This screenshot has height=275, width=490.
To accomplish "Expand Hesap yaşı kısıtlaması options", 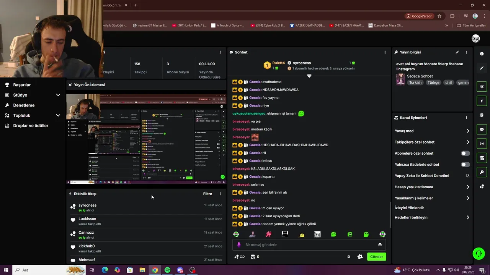I will coord(468,187).
